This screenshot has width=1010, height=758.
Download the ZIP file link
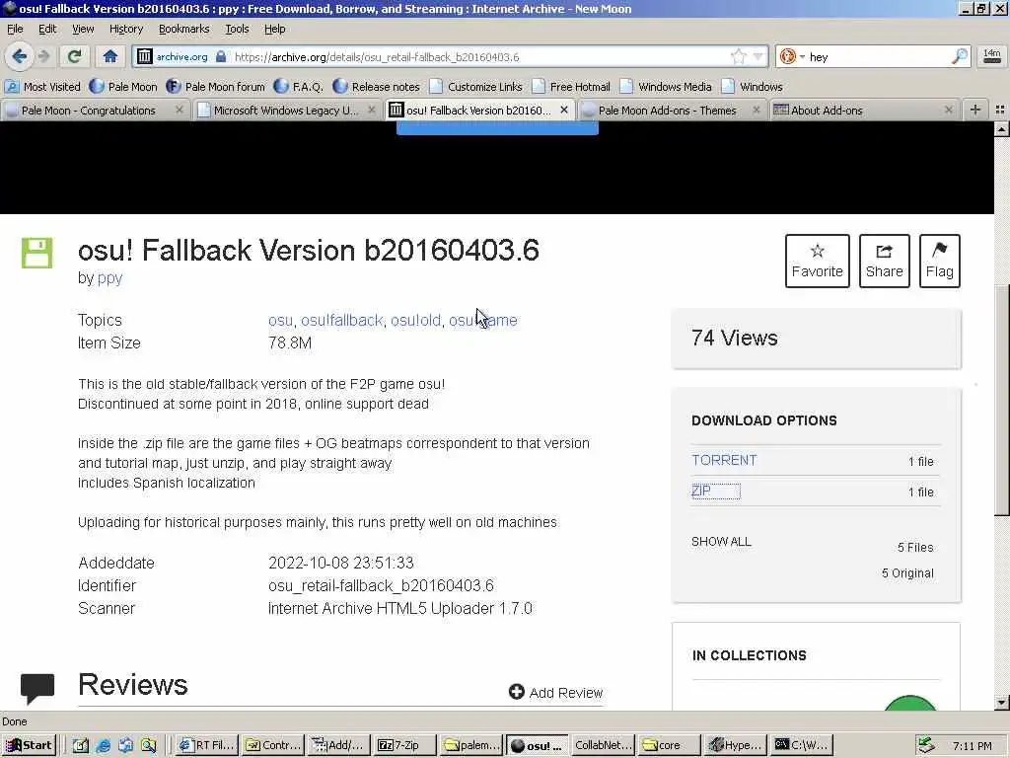tap(701, 492)
